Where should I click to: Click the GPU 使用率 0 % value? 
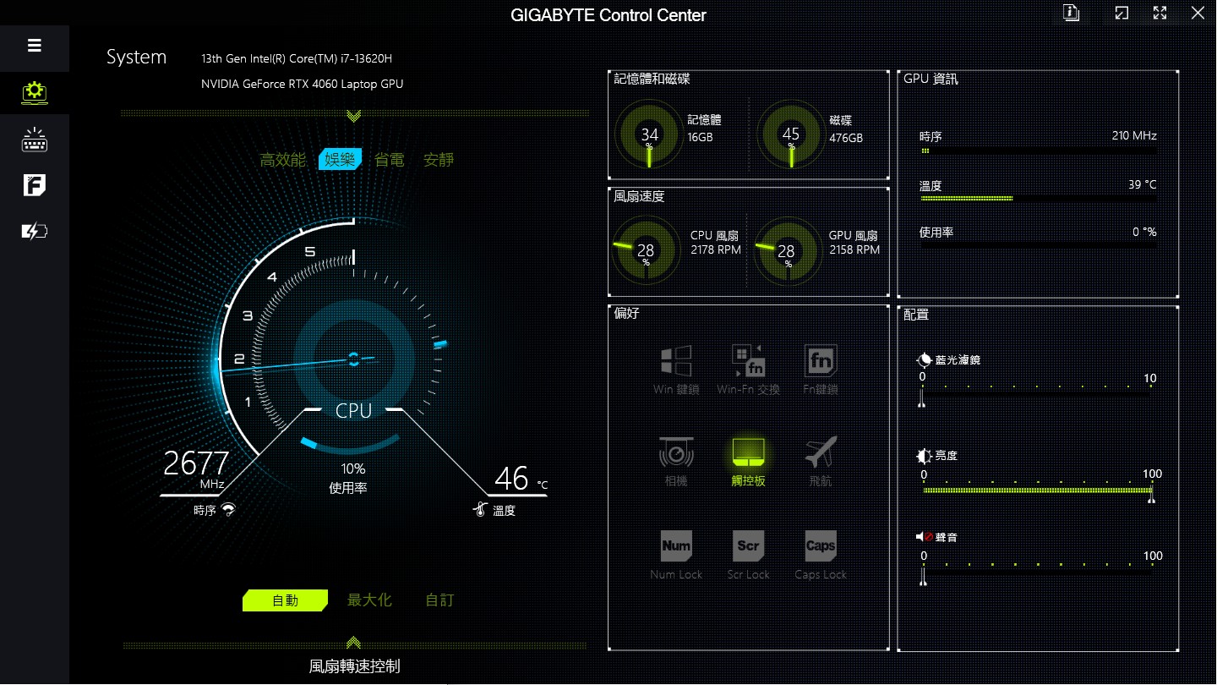pos(1144,232)
